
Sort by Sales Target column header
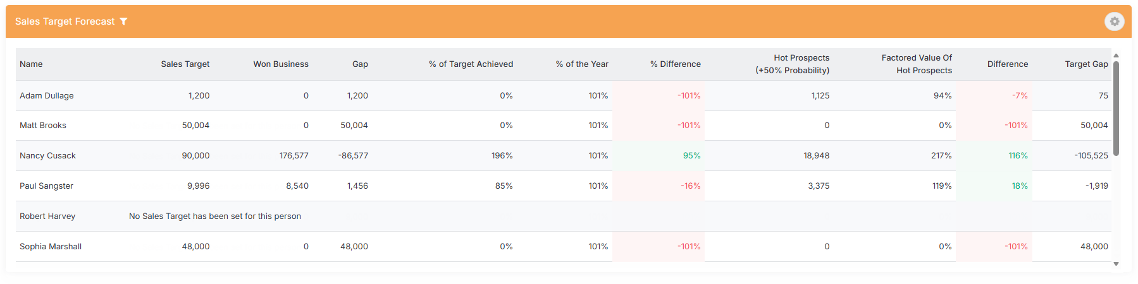coord(185,64)
